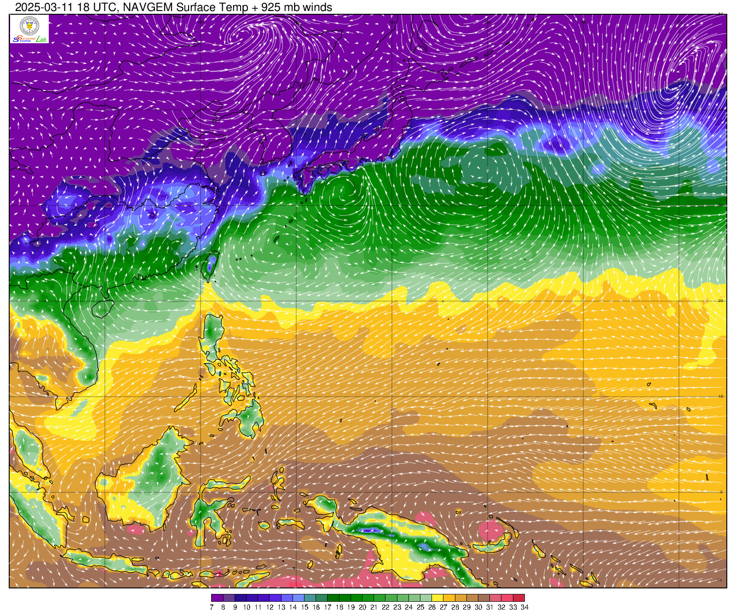Click the Severe Storm Lab. logo text
Screen dimensions: 736x616
click(x=29, y=40)
